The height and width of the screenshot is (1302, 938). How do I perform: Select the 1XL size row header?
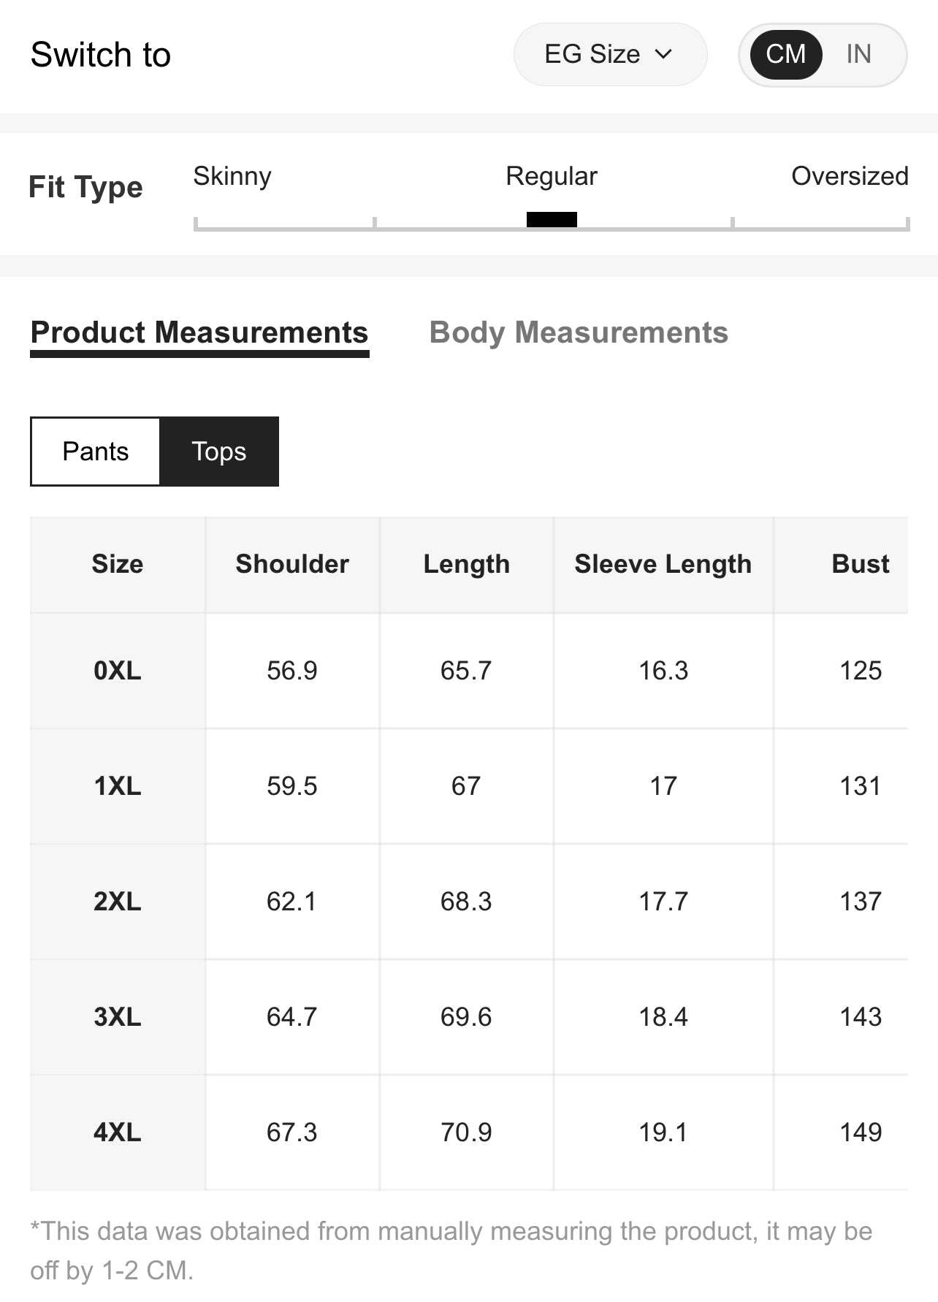[118, 786]
